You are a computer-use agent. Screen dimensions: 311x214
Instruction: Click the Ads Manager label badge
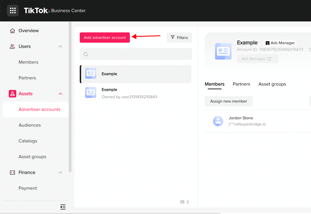coord(280,43)
